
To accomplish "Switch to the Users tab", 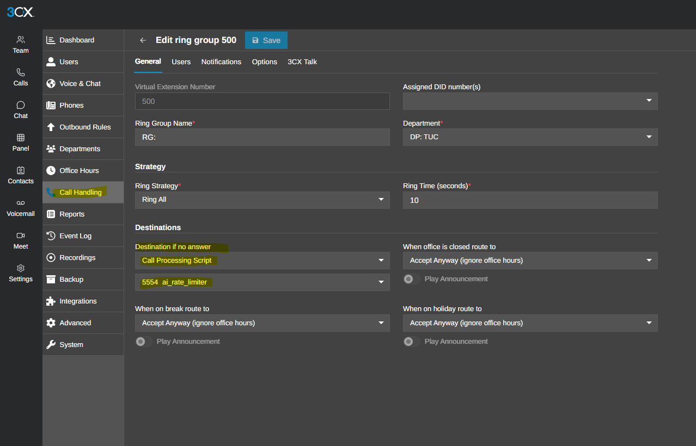I will point(181,62).
